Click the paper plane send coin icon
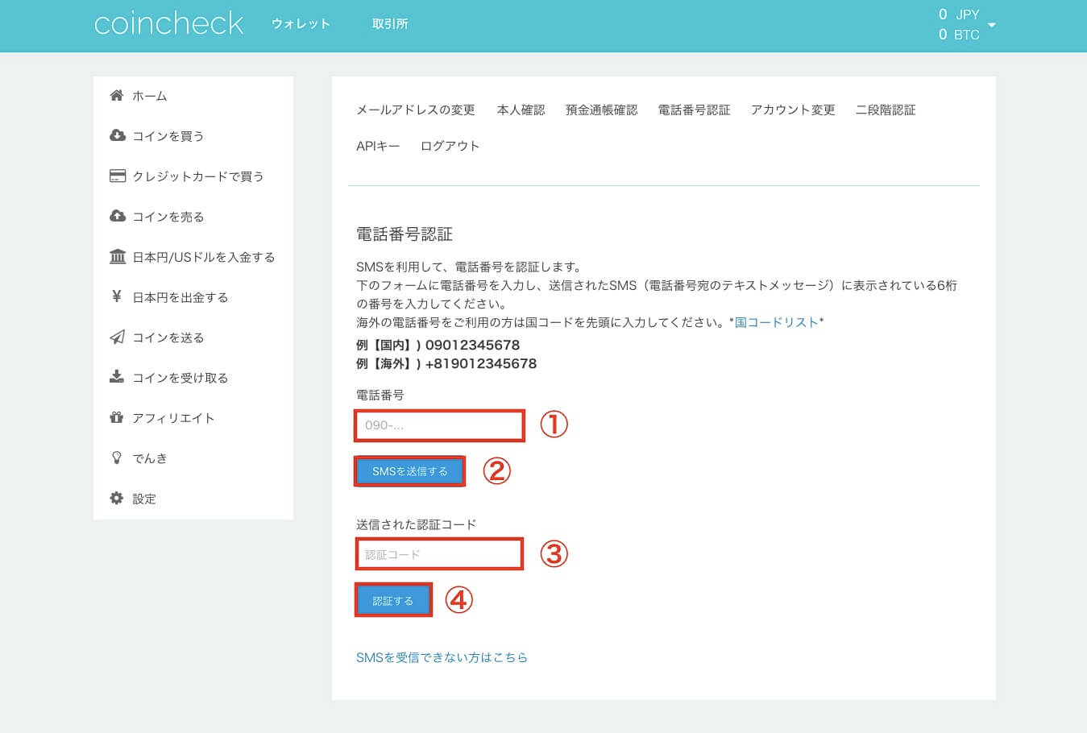This screenshot has height=733, width=1087. tap(117, 337)
